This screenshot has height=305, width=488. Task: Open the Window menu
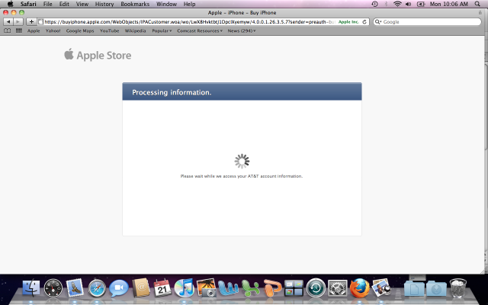[x=166, y=4]
